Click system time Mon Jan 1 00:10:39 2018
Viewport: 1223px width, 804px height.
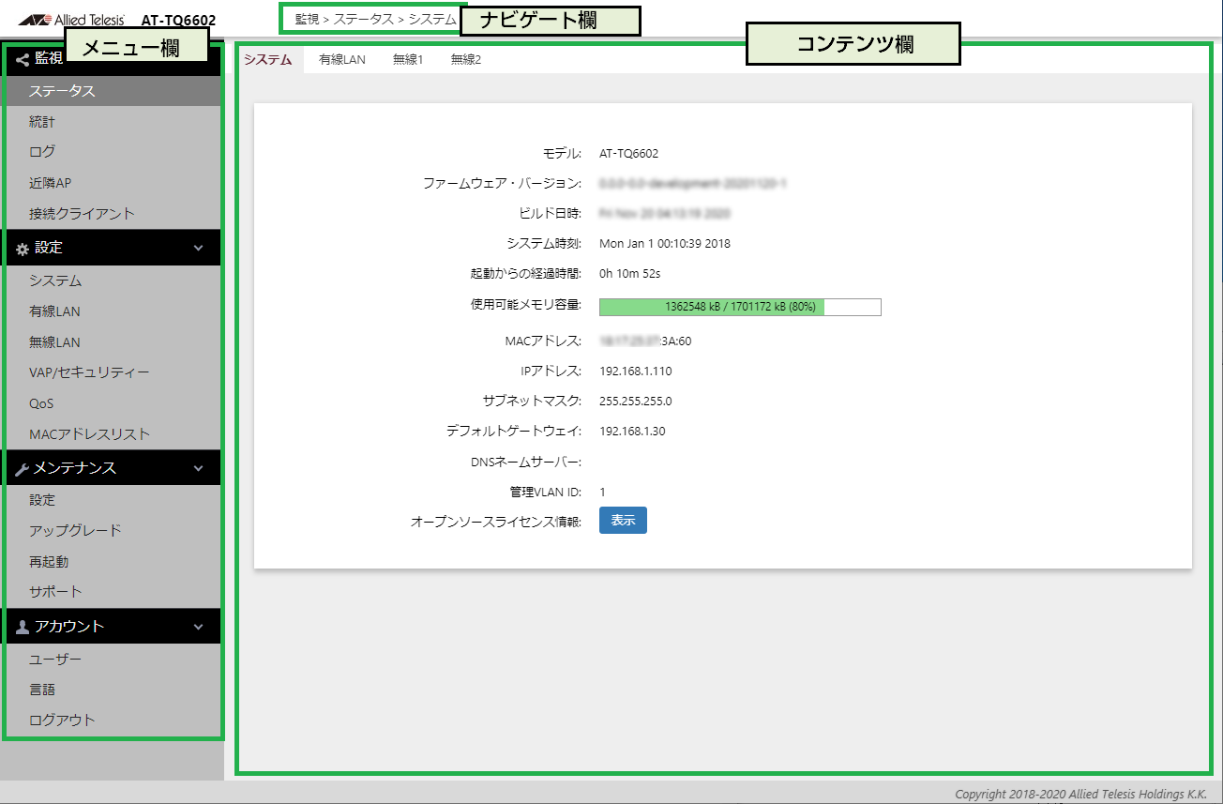point(665,244)
